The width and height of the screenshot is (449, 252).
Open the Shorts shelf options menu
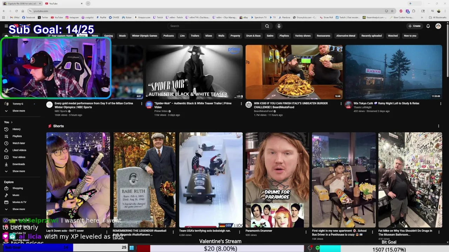pos(438,126)
